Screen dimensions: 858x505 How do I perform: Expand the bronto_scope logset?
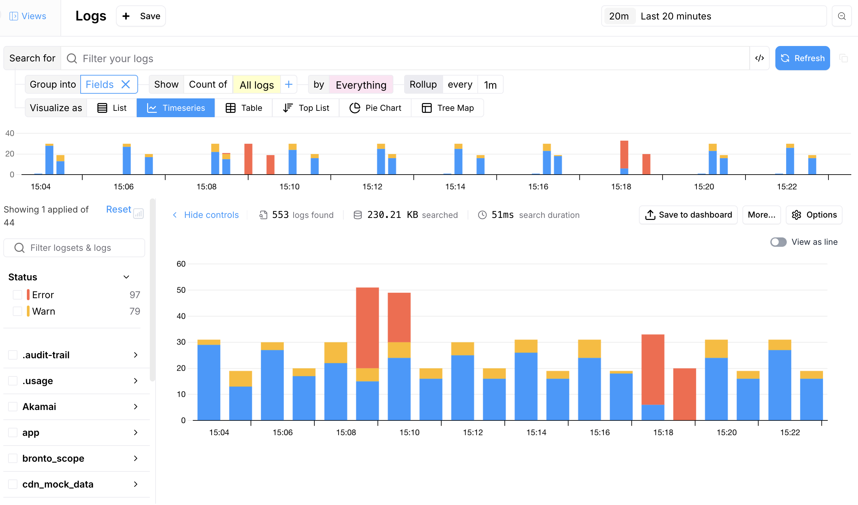[x=135, y=458]
